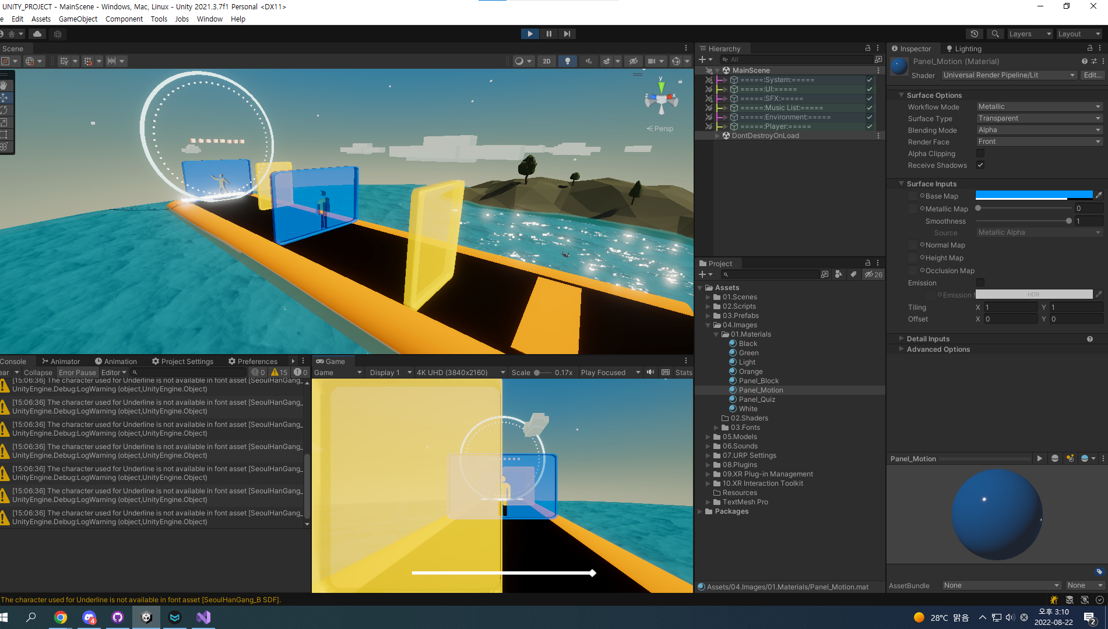1108x629 pixels.
Task: Lock the Hierarchy panel
Action: pos(868,48)
